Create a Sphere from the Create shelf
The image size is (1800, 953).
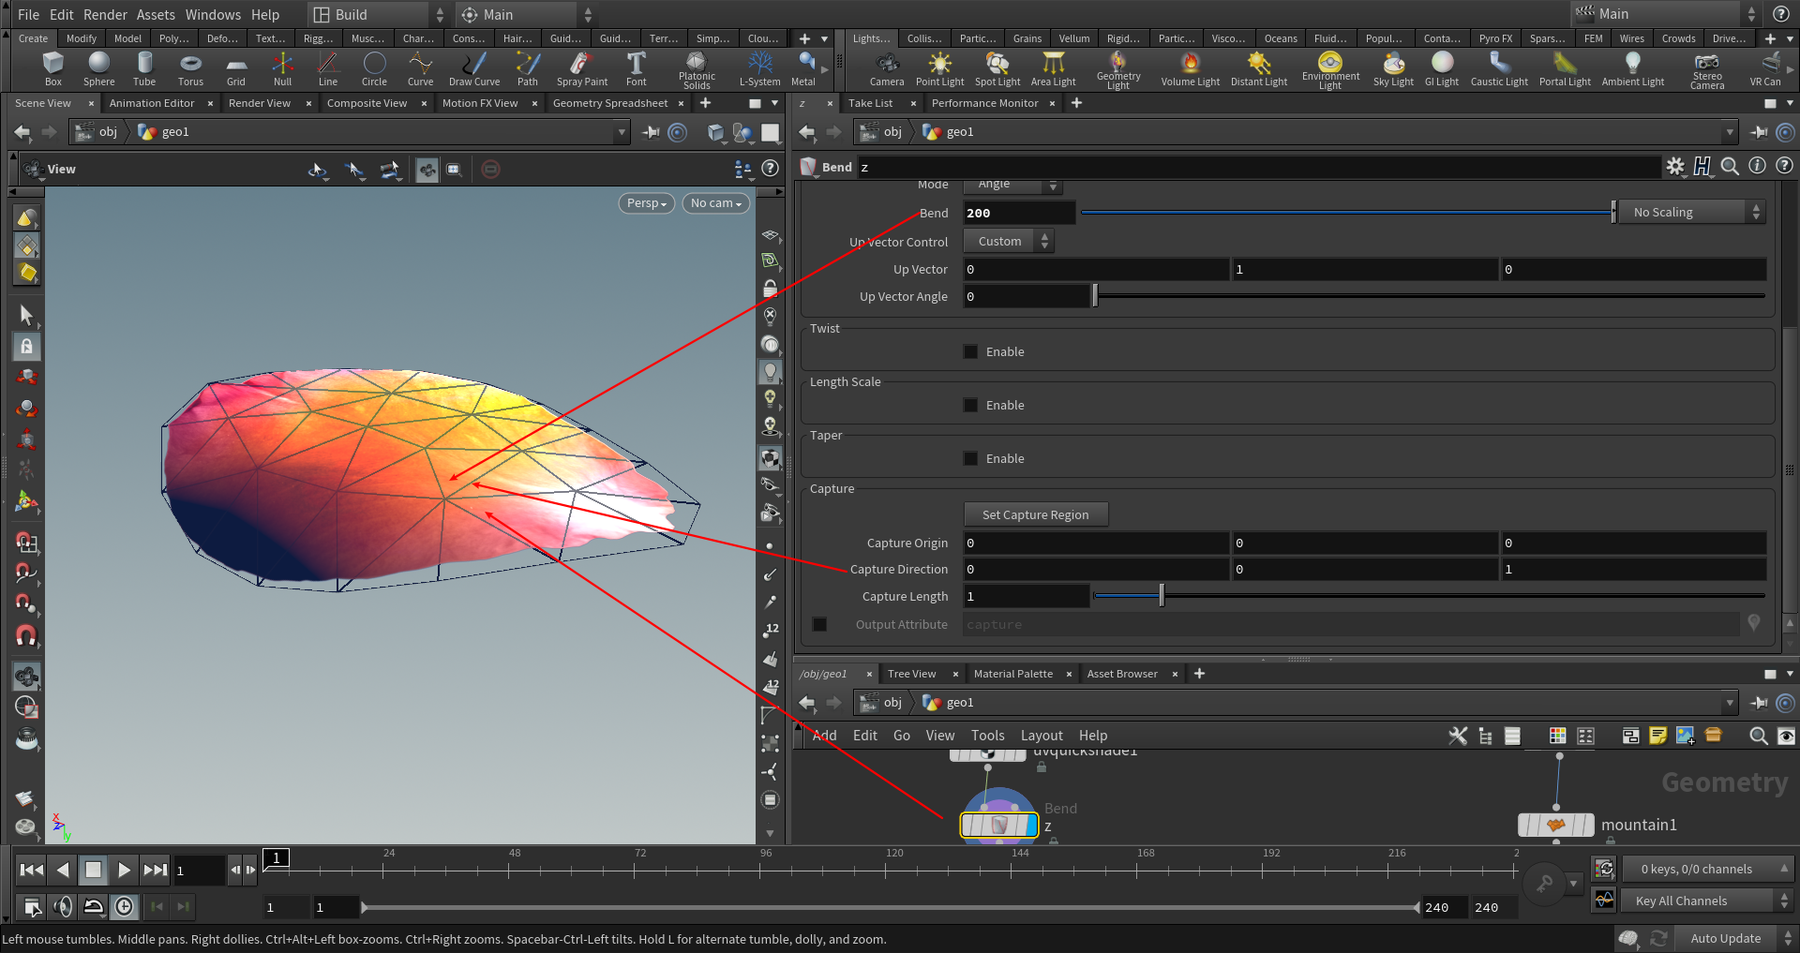98,66
